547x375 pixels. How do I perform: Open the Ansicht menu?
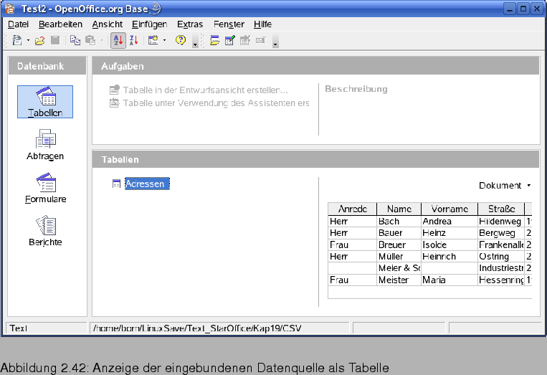[107, 24]
